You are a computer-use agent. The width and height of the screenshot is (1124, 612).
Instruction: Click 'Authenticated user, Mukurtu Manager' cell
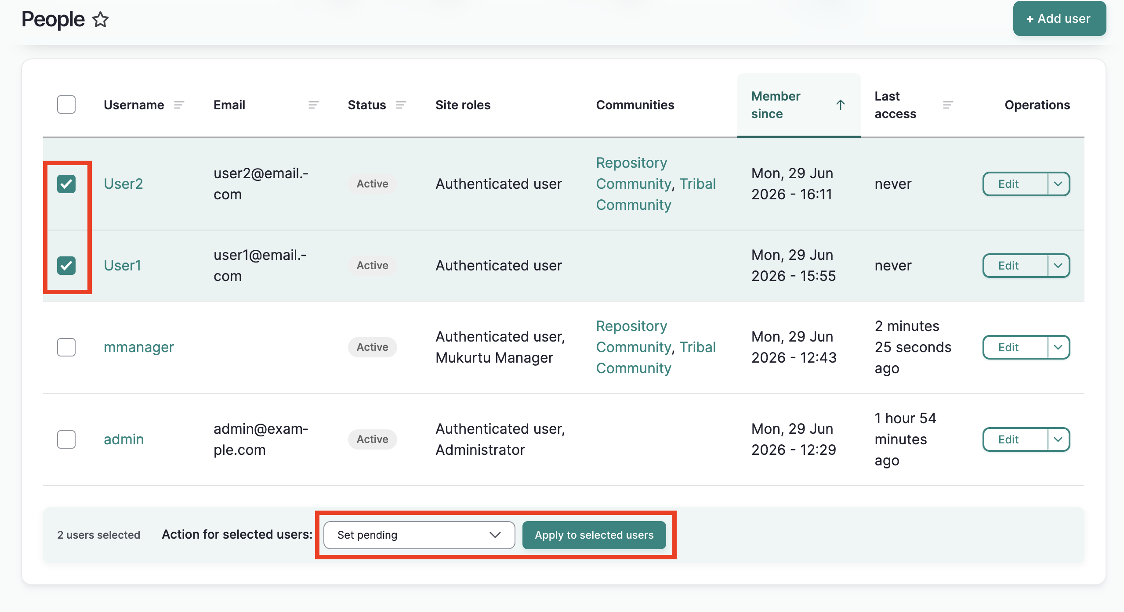pyautogui.click(x=500, y=347)
